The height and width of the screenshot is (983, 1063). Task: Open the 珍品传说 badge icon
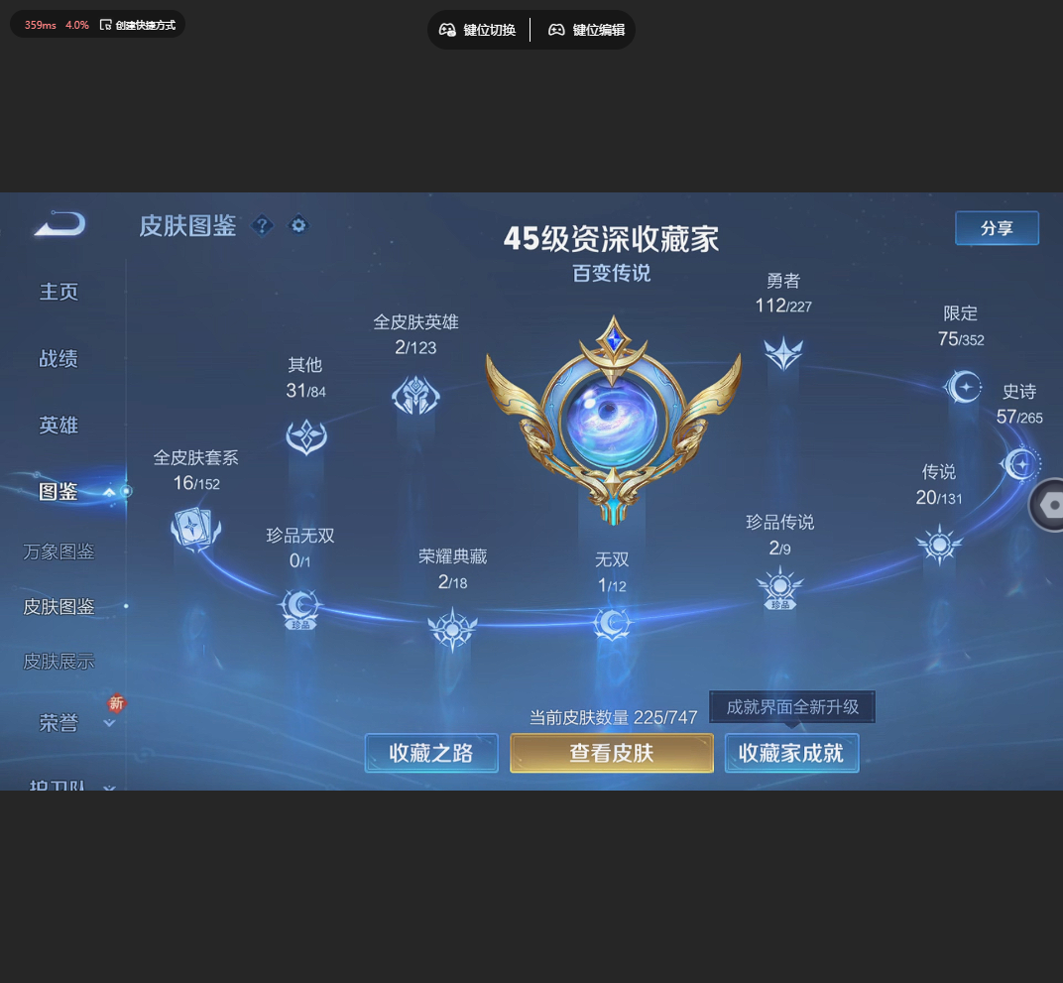click(x=779, y=587)
